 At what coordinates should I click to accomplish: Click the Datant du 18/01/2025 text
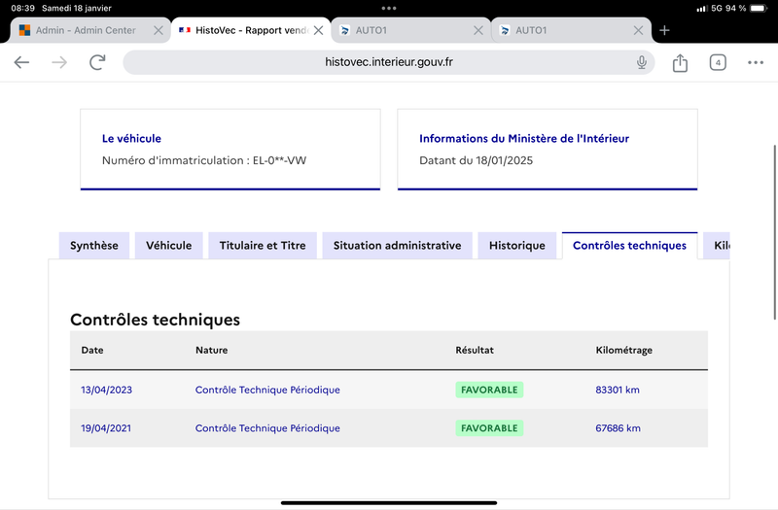(476, 160)
